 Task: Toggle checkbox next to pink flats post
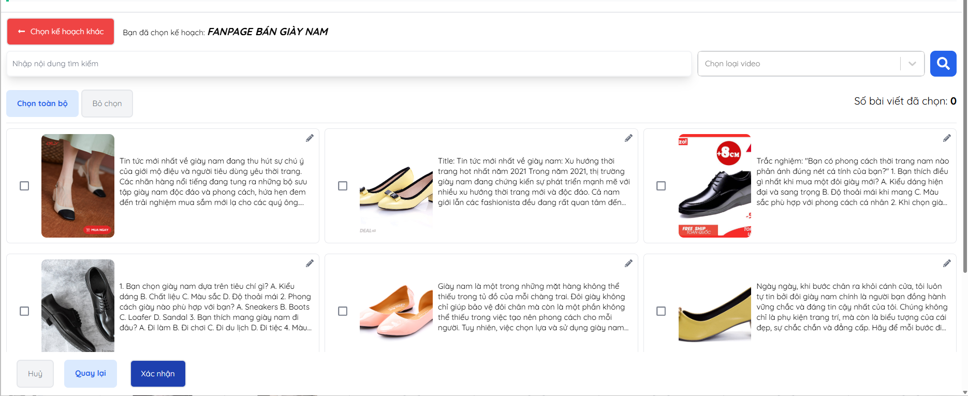[343, 311]
